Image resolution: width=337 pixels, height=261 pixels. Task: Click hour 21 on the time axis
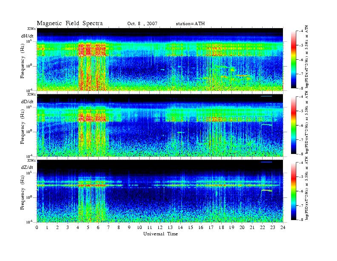[x=252, y=228]
